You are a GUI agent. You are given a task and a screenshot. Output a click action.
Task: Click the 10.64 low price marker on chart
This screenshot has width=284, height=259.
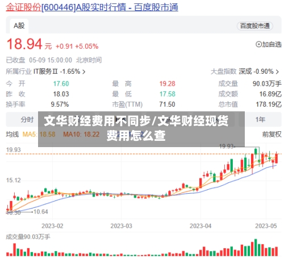(x=41, y=212)
